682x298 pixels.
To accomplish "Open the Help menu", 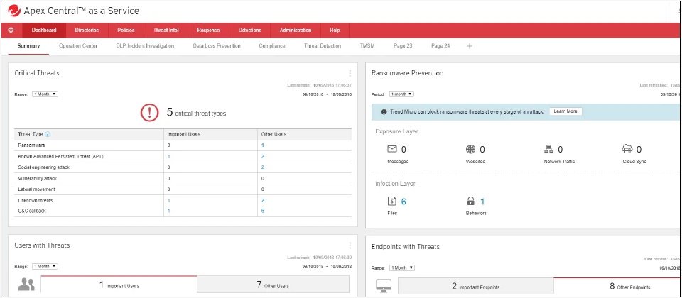I will tap(335, 31).
